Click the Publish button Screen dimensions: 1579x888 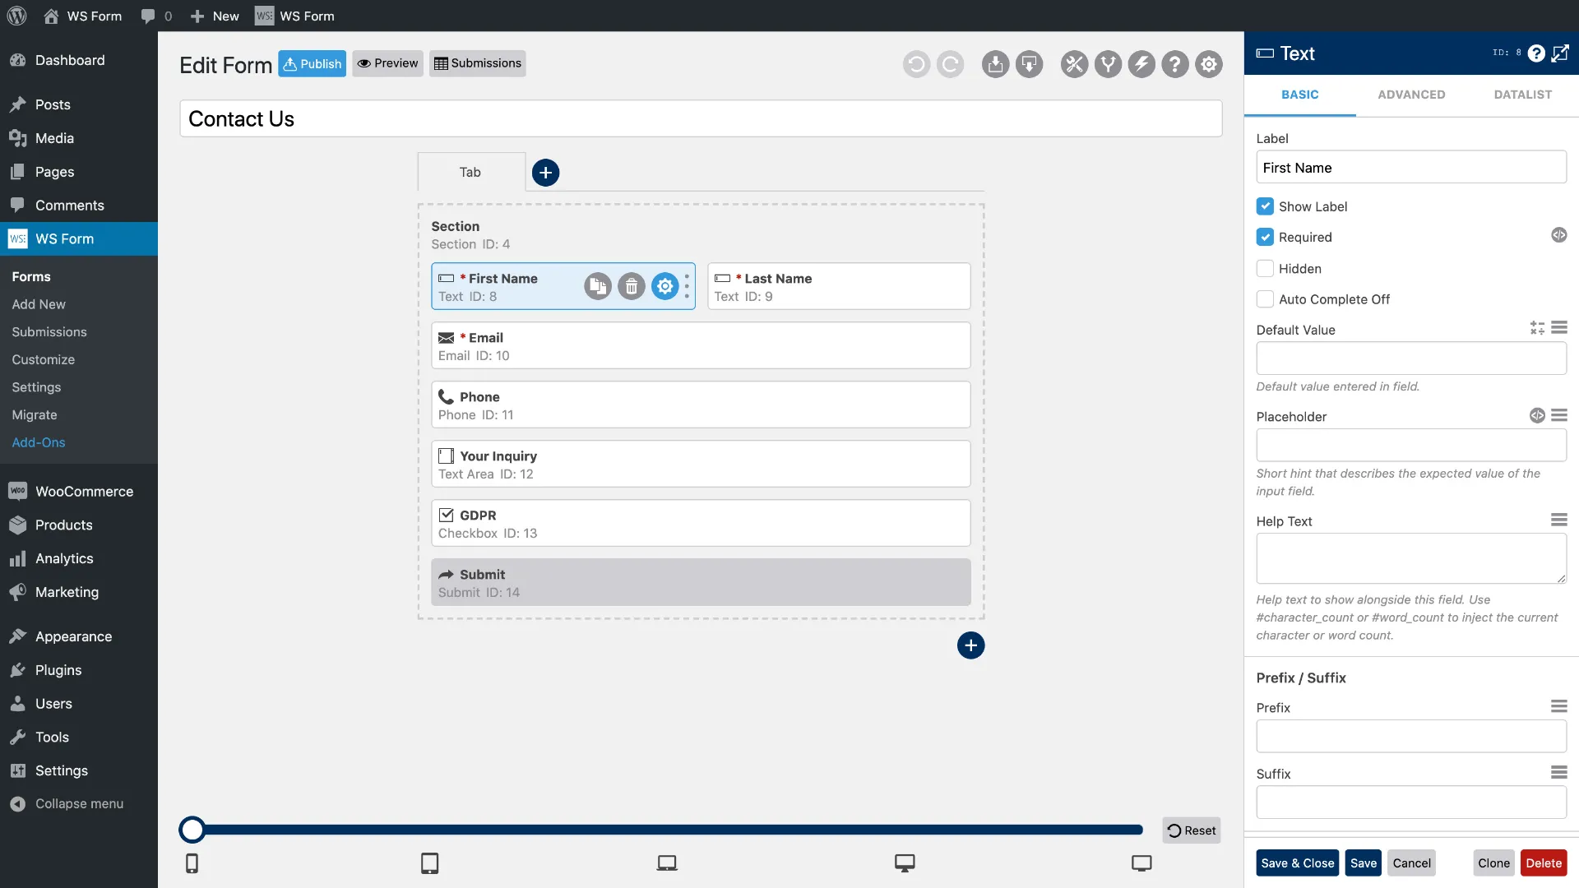pos(312,63)
